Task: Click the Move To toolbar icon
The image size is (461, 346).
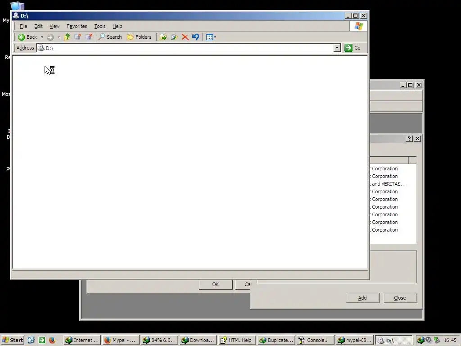Action: point(163,37)
